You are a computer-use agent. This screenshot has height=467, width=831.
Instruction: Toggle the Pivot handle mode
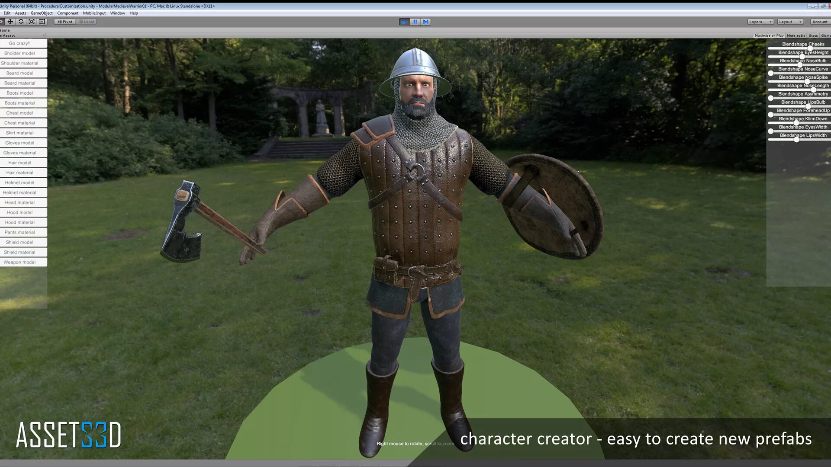click(x=65, y=22)
